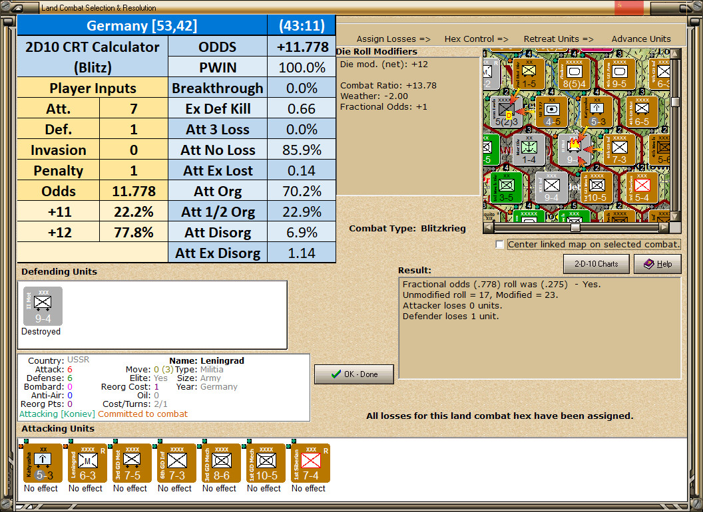This screenshot has width=703, height=512.
Task: Select the Katyusha 5-3 attacking unit
Action: tap(43, 463)
